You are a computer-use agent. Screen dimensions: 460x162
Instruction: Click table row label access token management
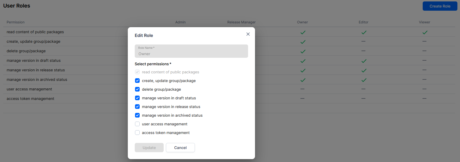click(x=30, y=99)
